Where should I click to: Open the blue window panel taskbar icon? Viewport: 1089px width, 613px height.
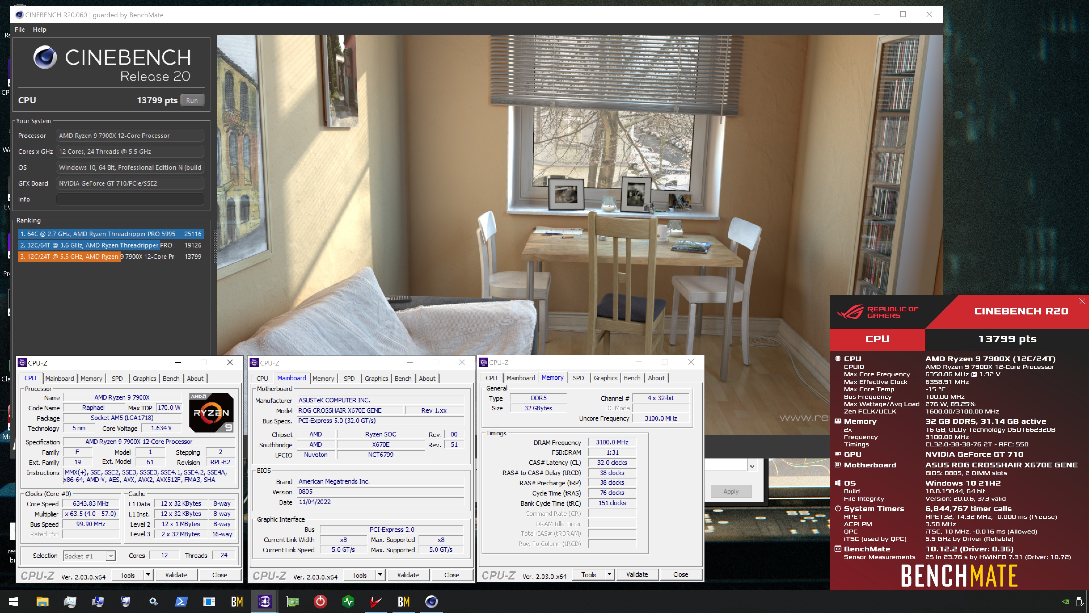(x=209, y=602)
